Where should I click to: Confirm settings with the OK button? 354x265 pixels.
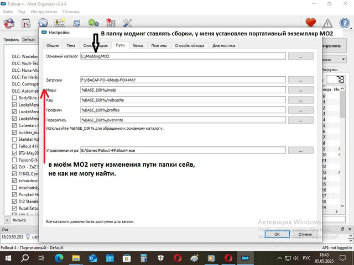(277, 234)
